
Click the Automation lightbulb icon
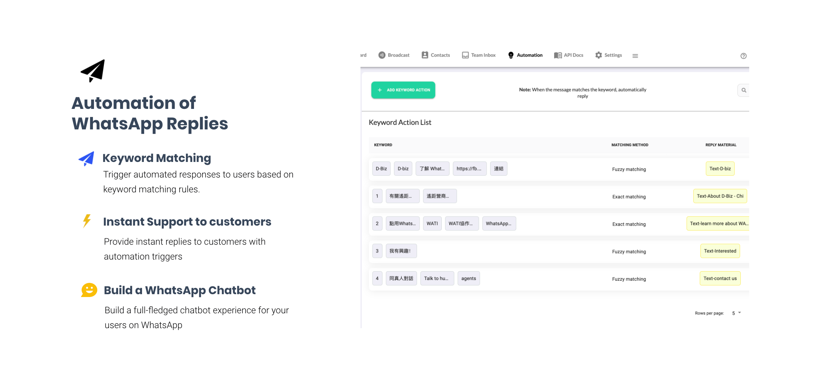pyautogui.click(x=511, y=55)
